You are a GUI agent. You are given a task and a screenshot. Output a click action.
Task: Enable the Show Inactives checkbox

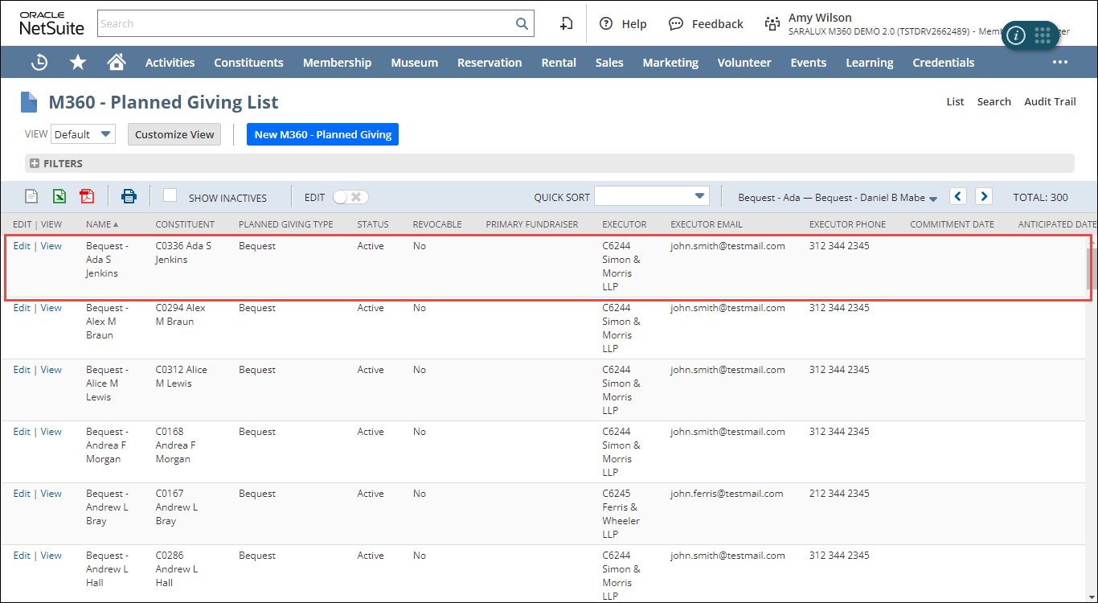tap(170, 195)
